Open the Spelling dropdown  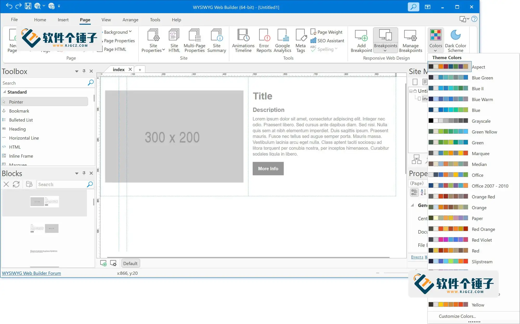324,49
